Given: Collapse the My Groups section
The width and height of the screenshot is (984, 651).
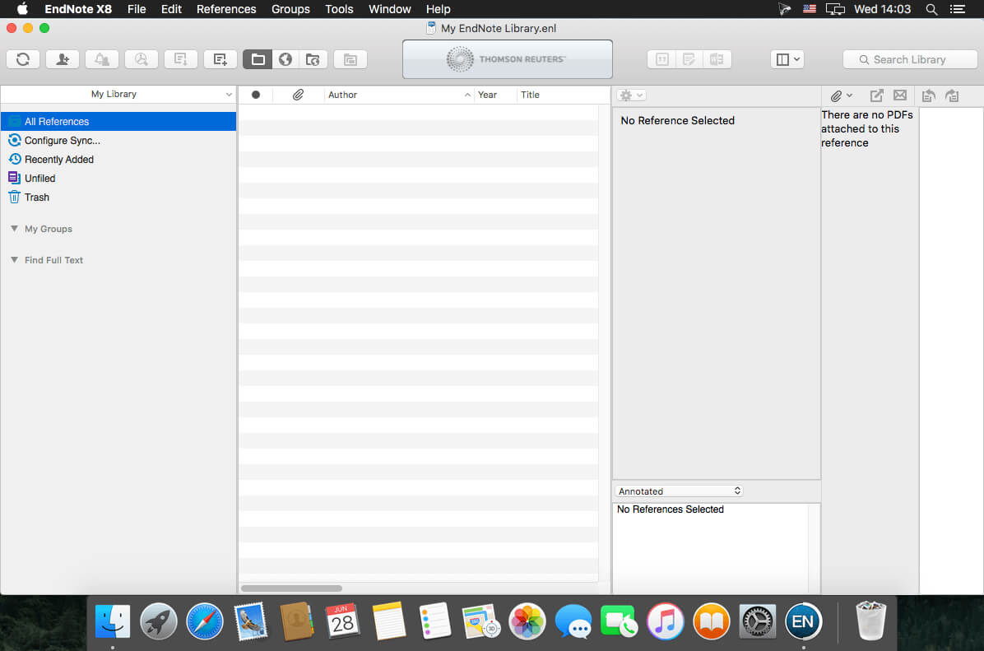Looking at the screenshot, I should (x=15, y=229).
